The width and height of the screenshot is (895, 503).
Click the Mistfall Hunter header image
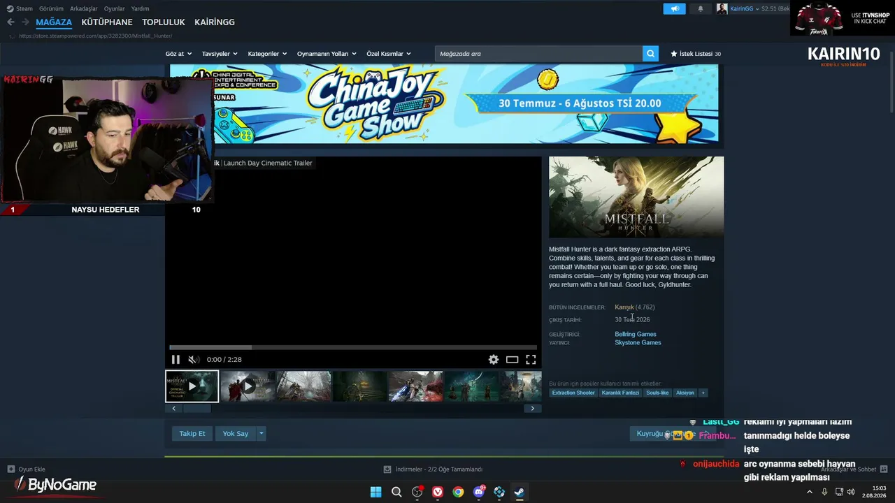coord(636,197)
